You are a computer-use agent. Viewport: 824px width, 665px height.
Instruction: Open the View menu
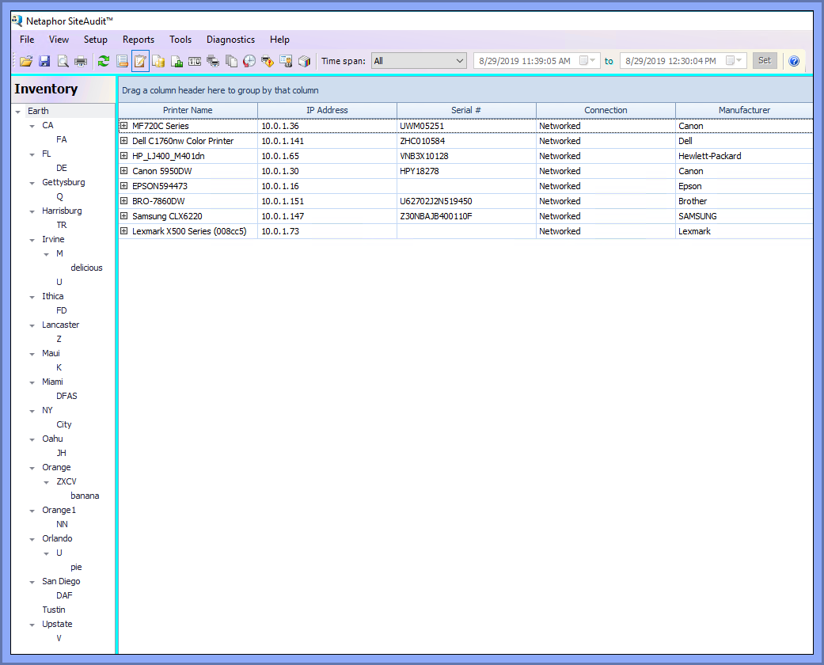coord(59,40)
